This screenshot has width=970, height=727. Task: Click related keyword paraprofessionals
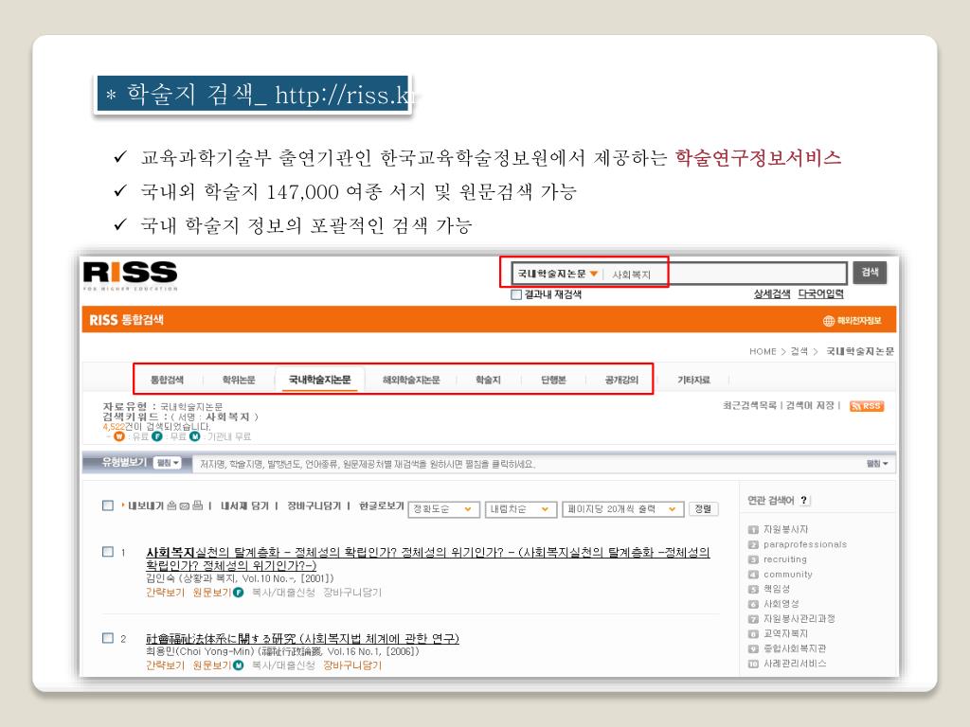pos(805,544)
